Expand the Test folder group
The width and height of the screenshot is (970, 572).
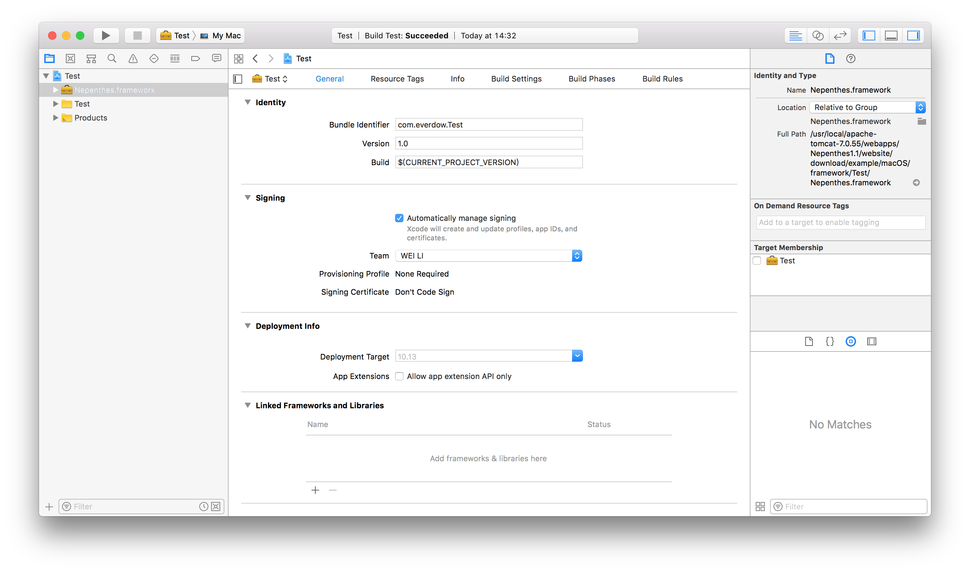point(55,104)
